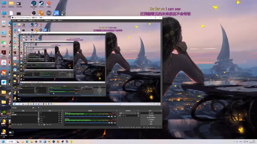The width and height of the screenshot is (257, 144).
Task: Open settings gear for second audio mixer channel
Action: tap(115, 123)
